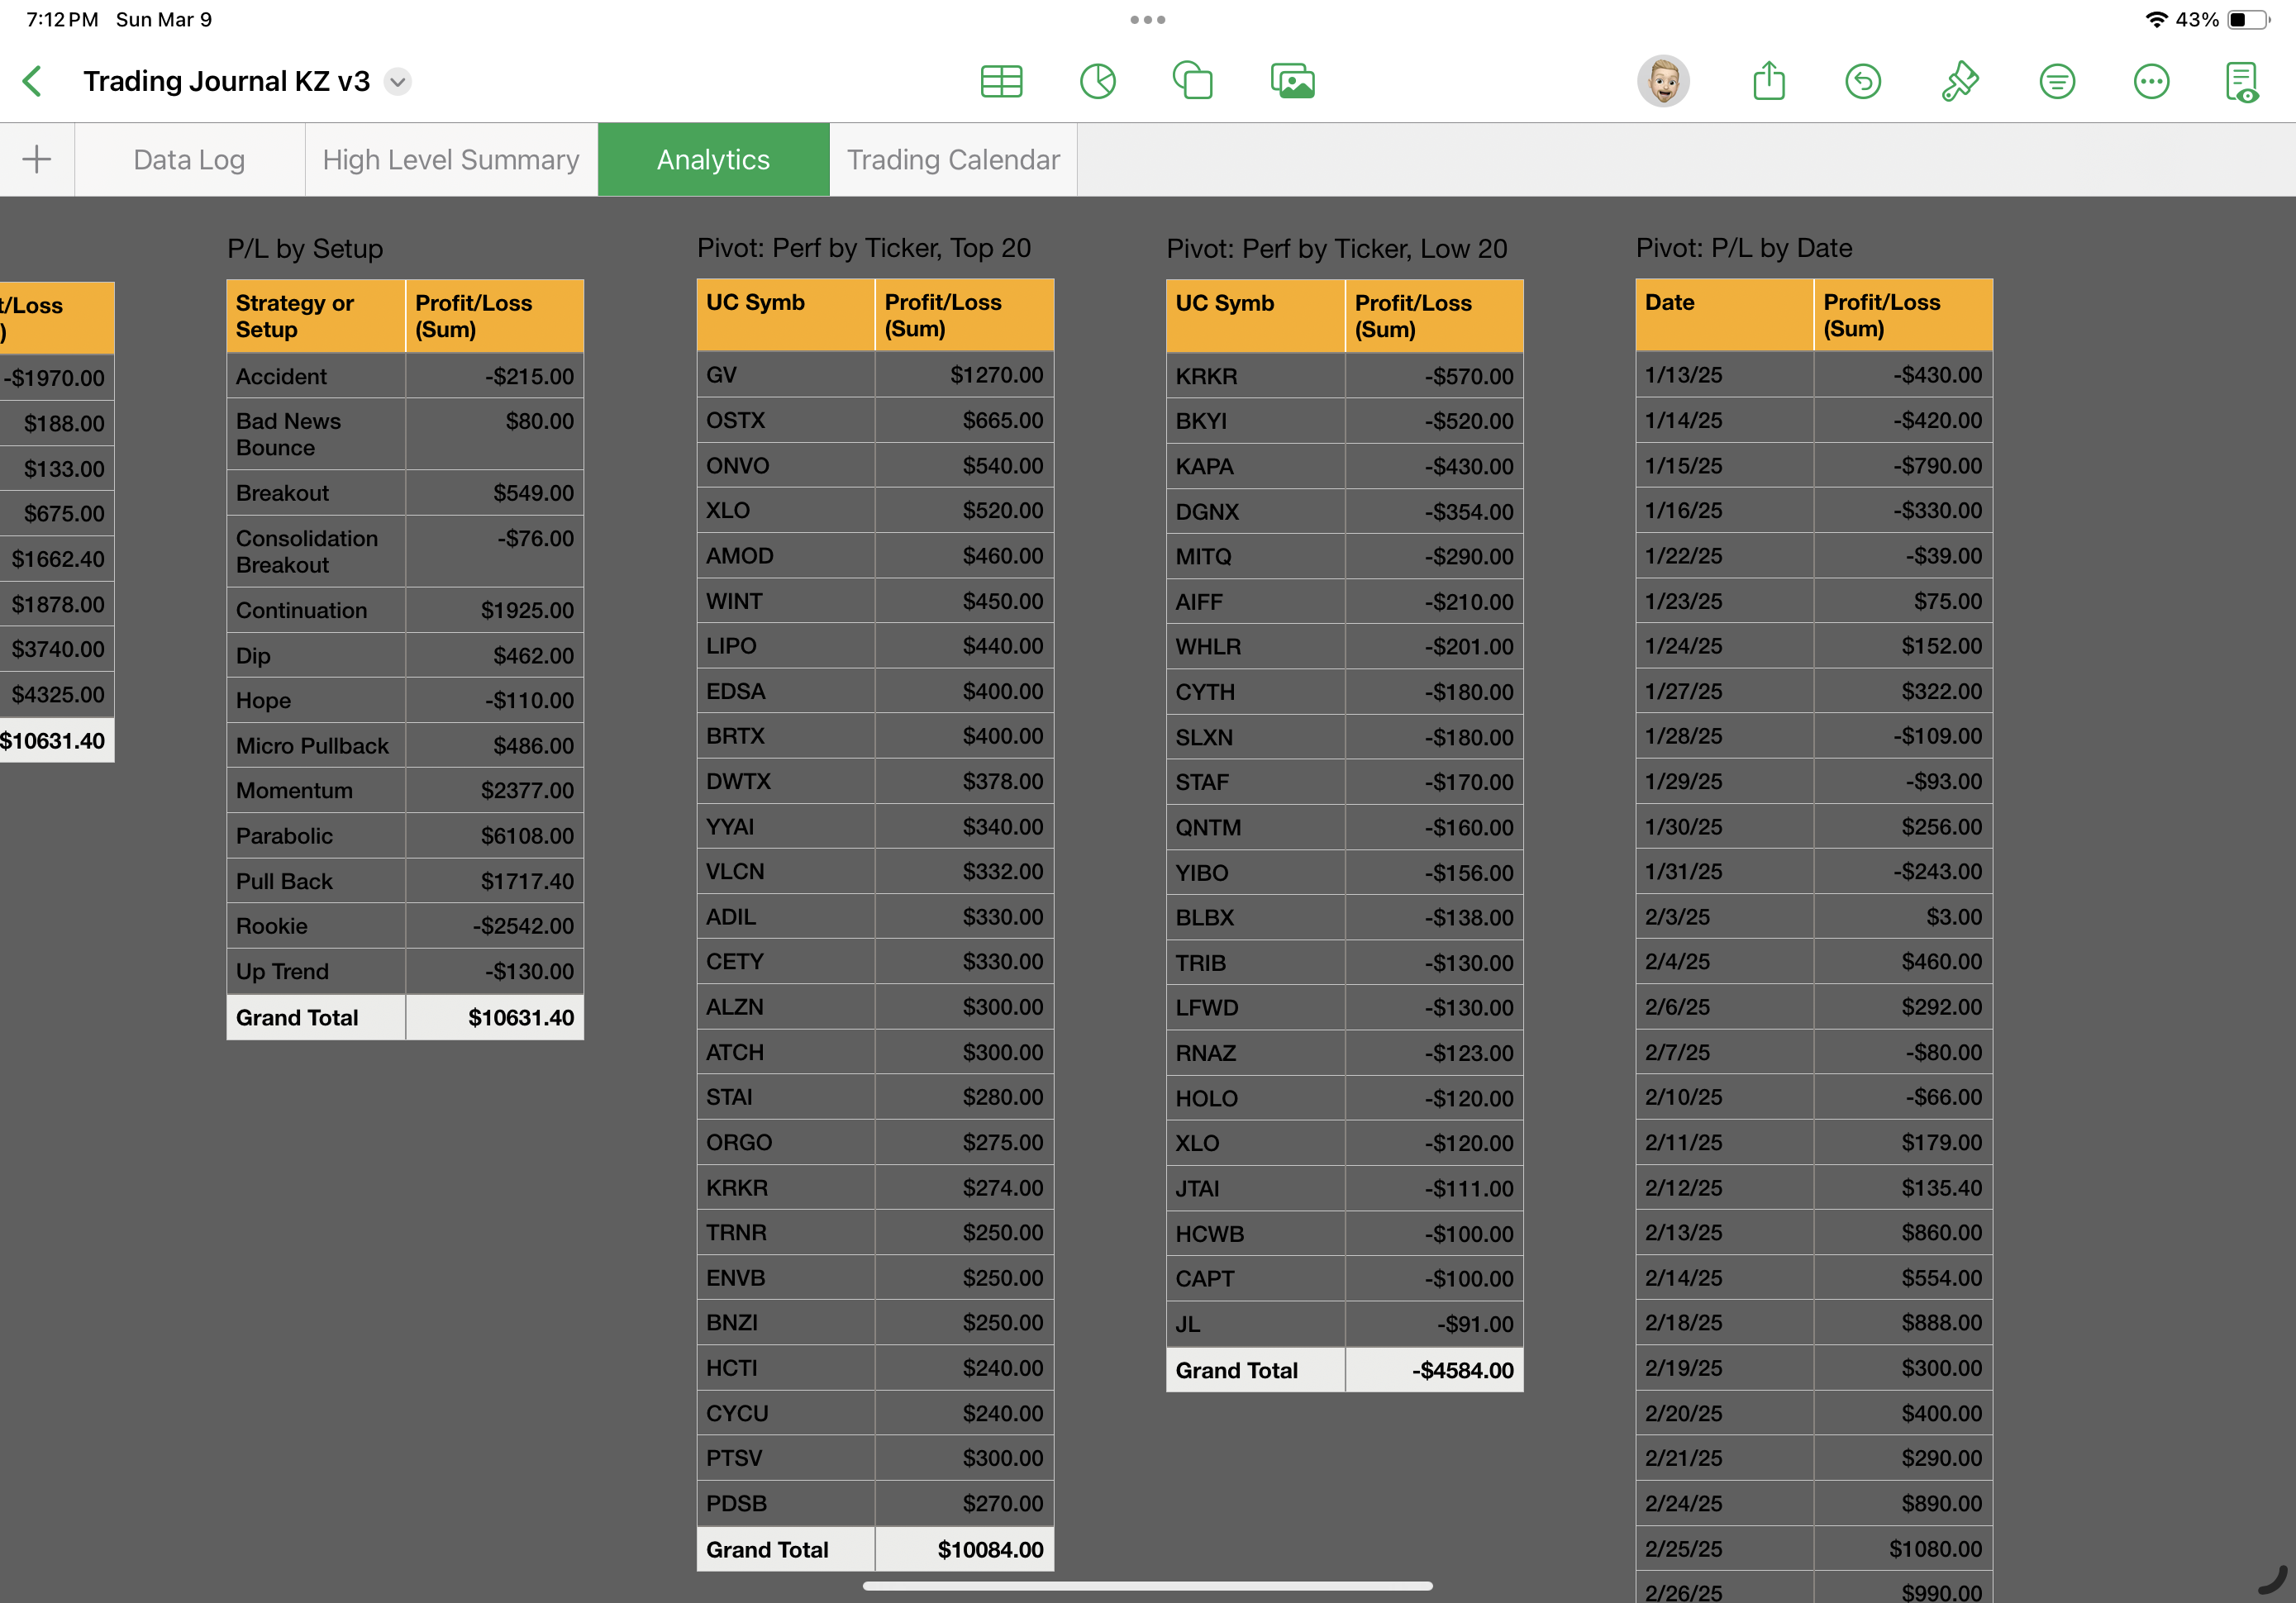Open the more options ellipsis
This screenshot has width=2296, height=1603.
click(2151, 81)
